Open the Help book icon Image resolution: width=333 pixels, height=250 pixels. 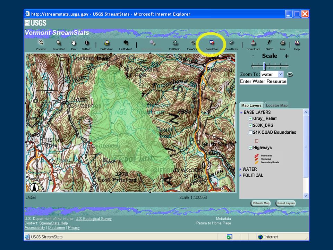tap(297, 43)
